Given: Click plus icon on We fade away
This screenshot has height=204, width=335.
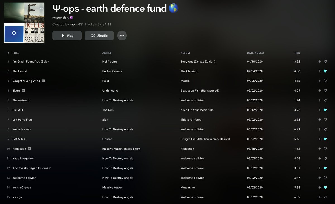Looking at the screenshot, I should pyautogui.click(x=319, y=129).
